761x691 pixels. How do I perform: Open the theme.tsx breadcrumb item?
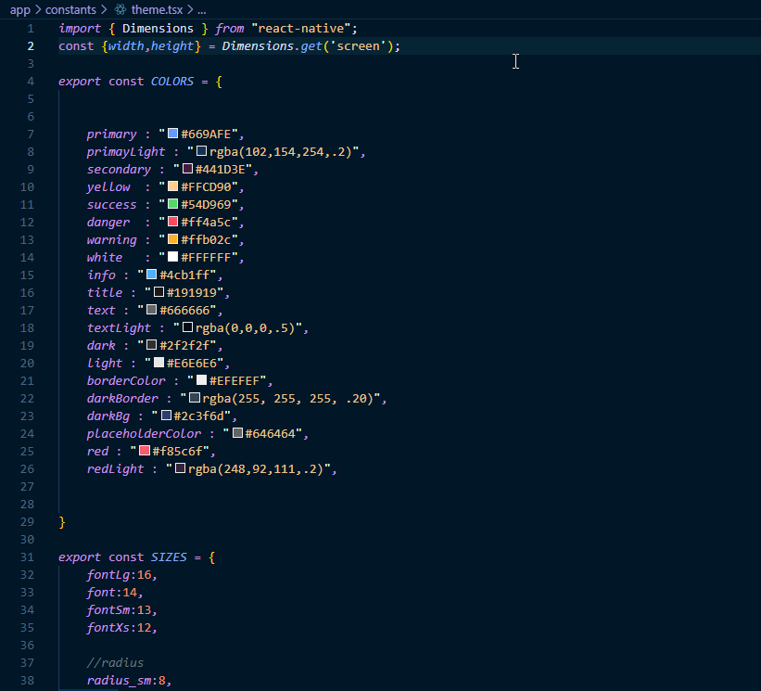158,9
